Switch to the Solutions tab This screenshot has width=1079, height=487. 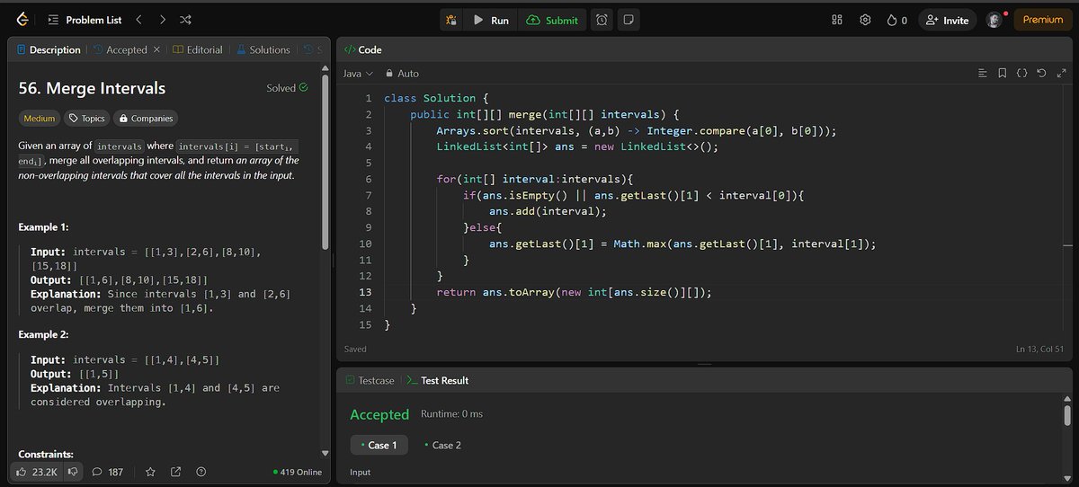click(x=263, y=50)
